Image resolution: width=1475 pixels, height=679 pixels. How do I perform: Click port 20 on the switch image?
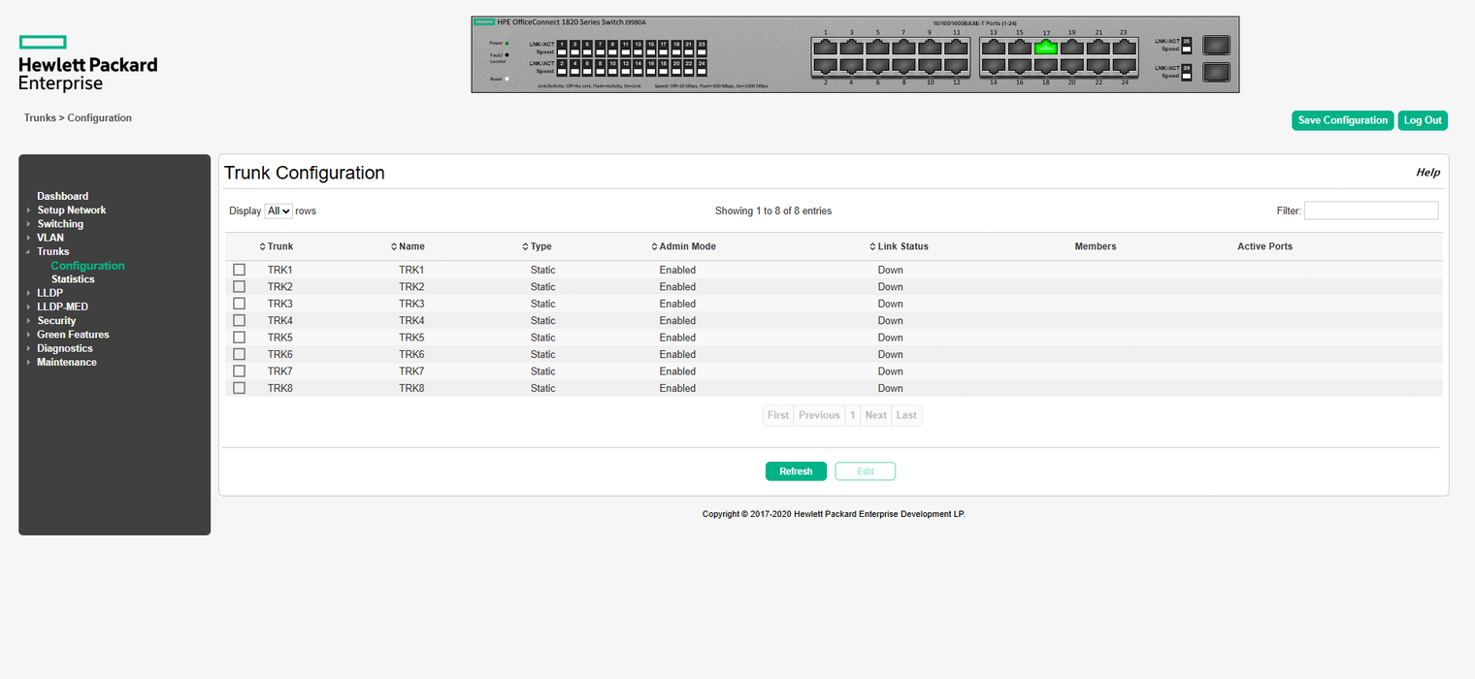pos(1072,66)
